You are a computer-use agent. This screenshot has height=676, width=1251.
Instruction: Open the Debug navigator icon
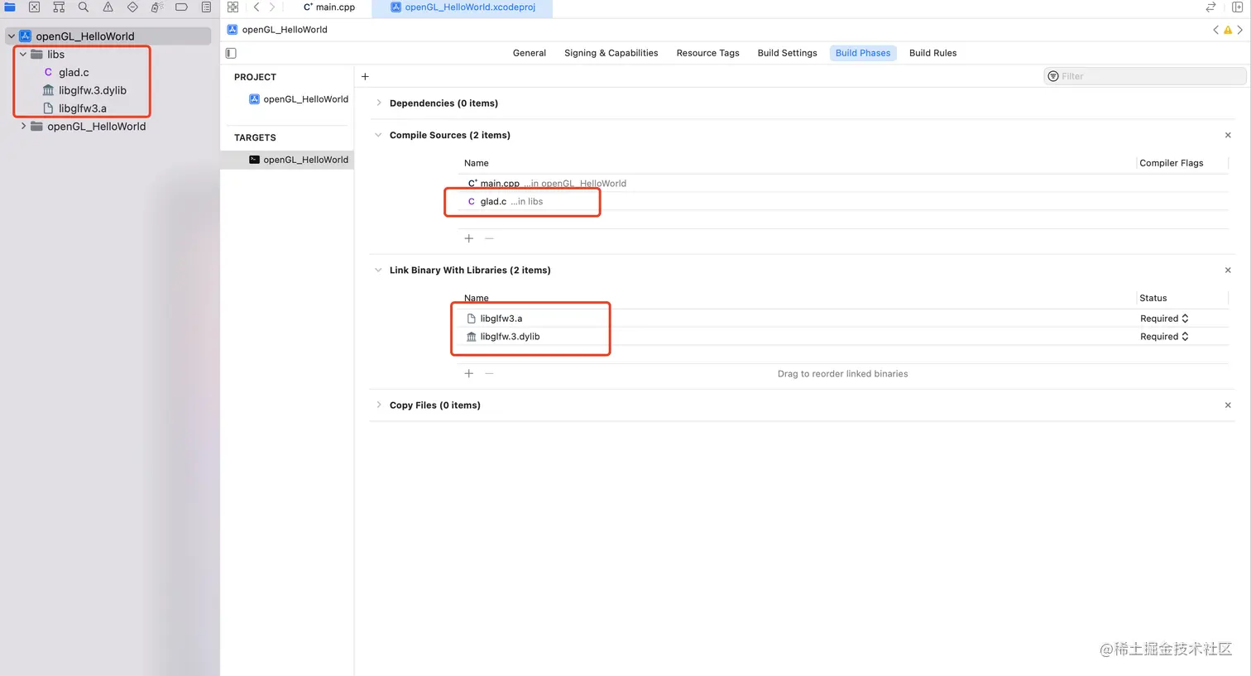click(156, 7)
